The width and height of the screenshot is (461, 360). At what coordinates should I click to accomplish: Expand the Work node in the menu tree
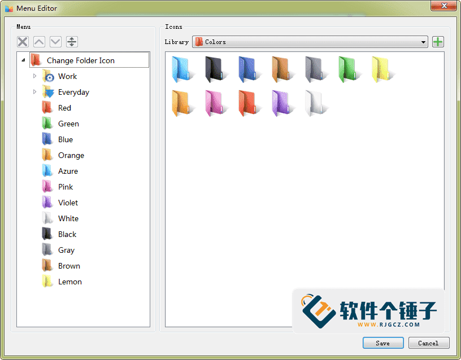pyautogui.click(x=33, y=76)
